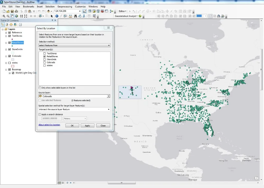
Task: Turn on the states layer in Table Of Contents
Action: [10, 63]
